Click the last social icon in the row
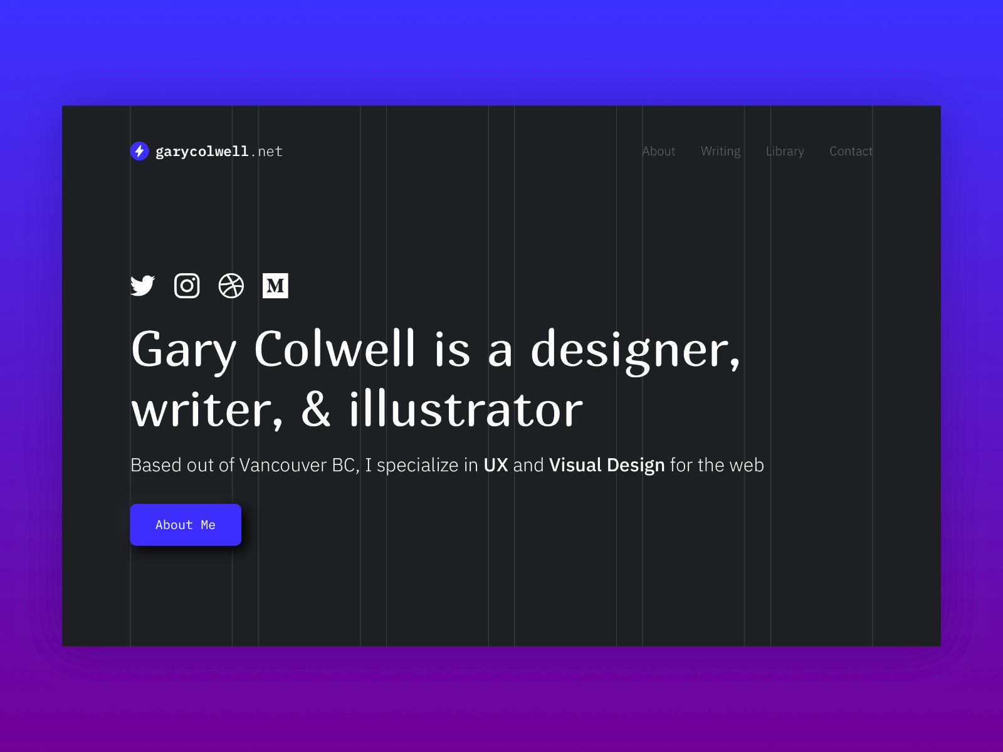 coord(275,286)
